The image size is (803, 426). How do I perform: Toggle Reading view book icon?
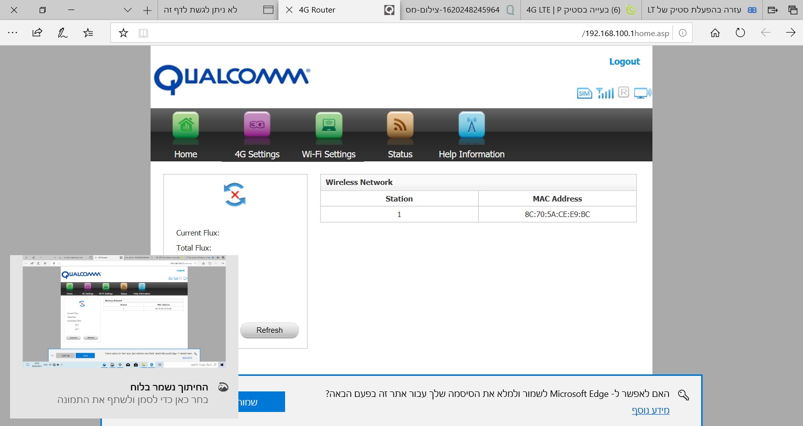(143, 33)
